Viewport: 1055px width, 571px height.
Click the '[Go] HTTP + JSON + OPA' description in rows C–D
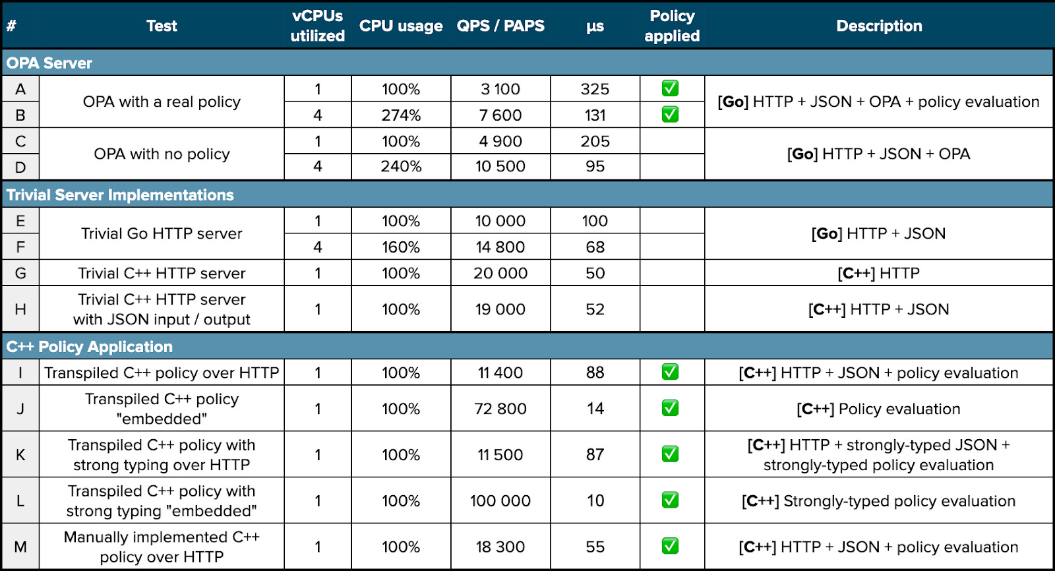tap(878, 154)
